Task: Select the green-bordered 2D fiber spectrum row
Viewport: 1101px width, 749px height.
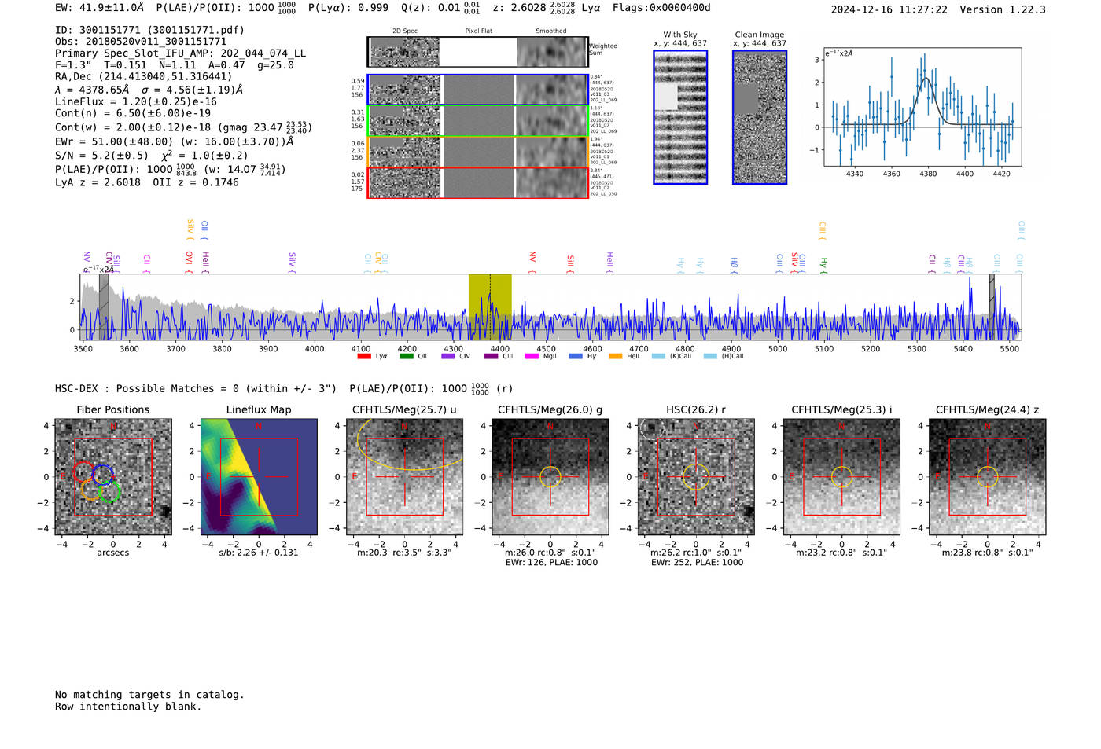Action: (477, 121)
